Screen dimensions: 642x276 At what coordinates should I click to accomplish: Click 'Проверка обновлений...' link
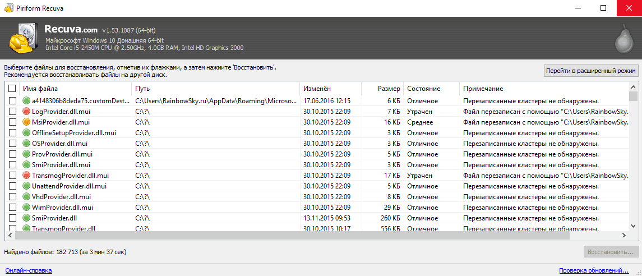[x=594, y=270]
